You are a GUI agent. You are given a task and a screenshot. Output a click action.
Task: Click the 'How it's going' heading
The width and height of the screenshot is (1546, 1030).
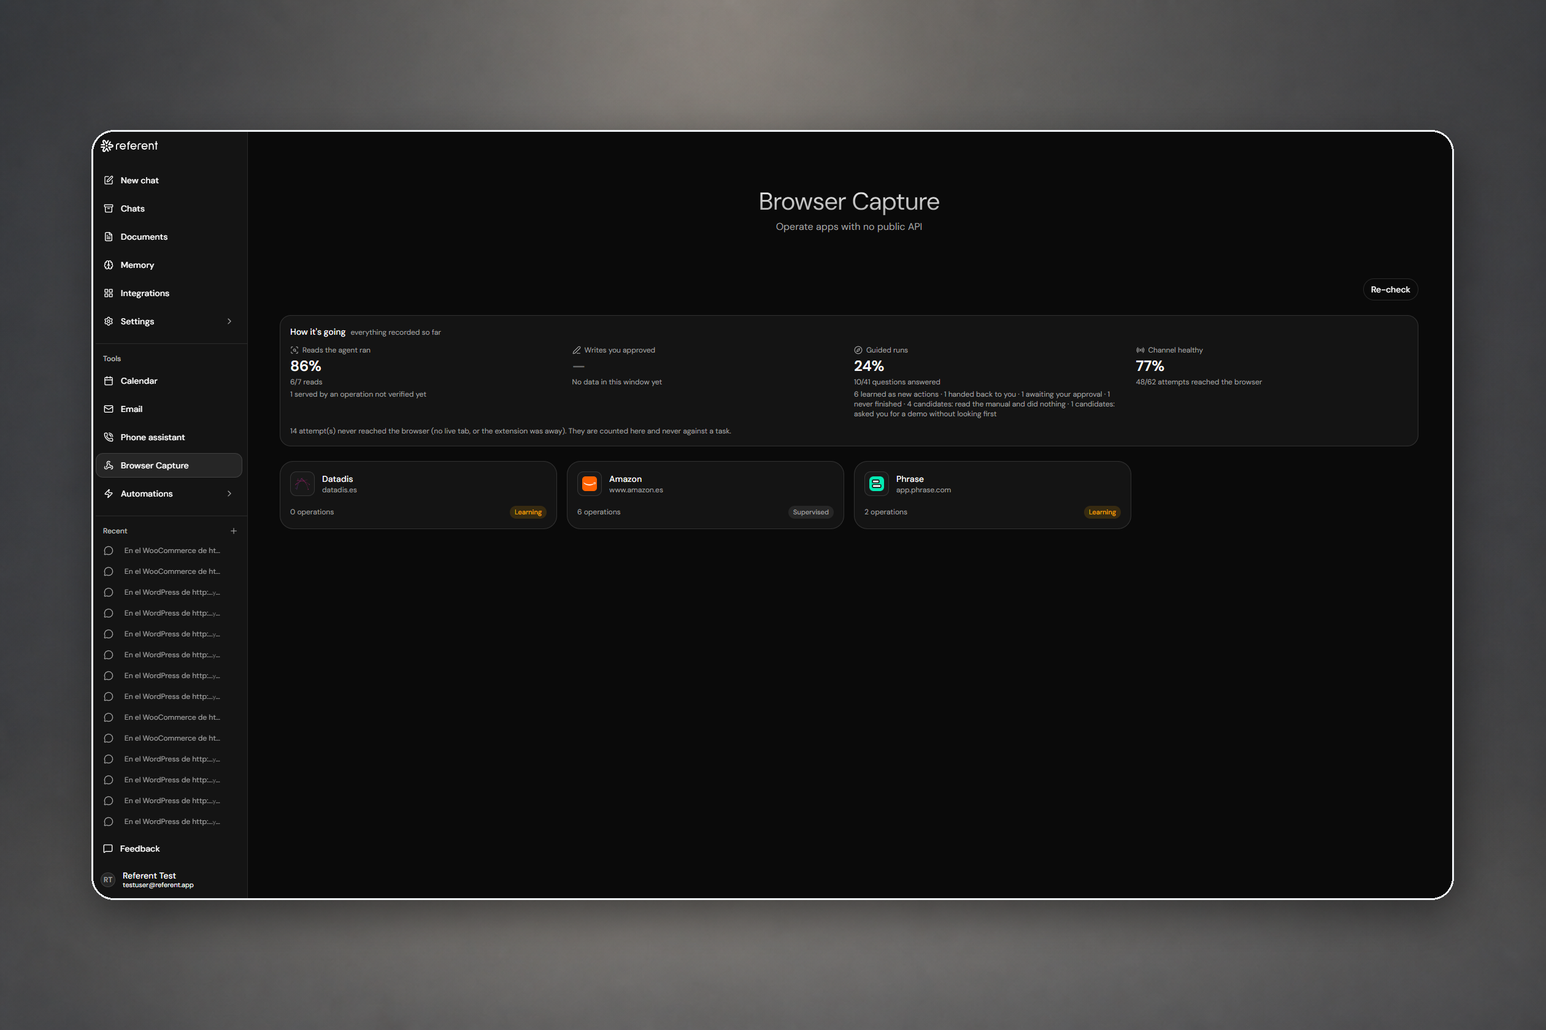318,332
